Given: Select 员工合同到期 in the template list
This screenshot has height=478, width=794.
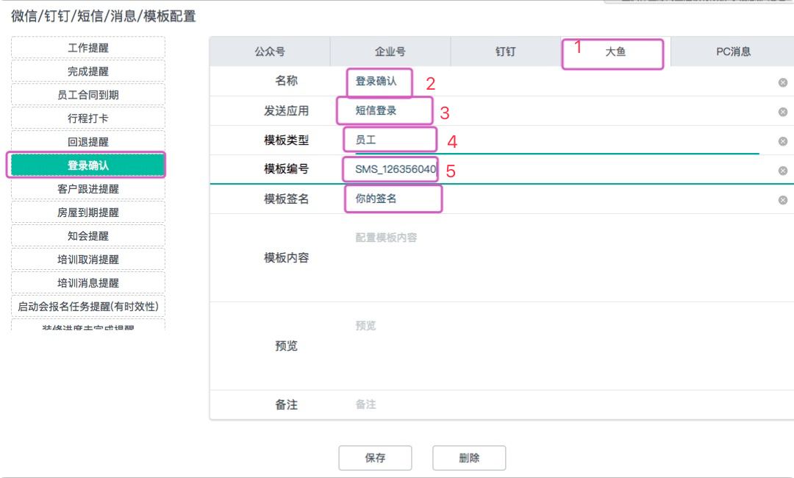Looking at the screenshot, I should click(x=88, y=95).
